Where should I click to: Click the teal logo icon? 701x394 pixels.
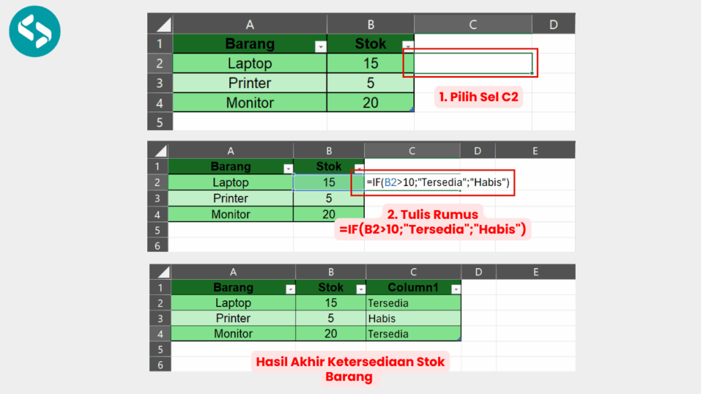coord(35,31)
